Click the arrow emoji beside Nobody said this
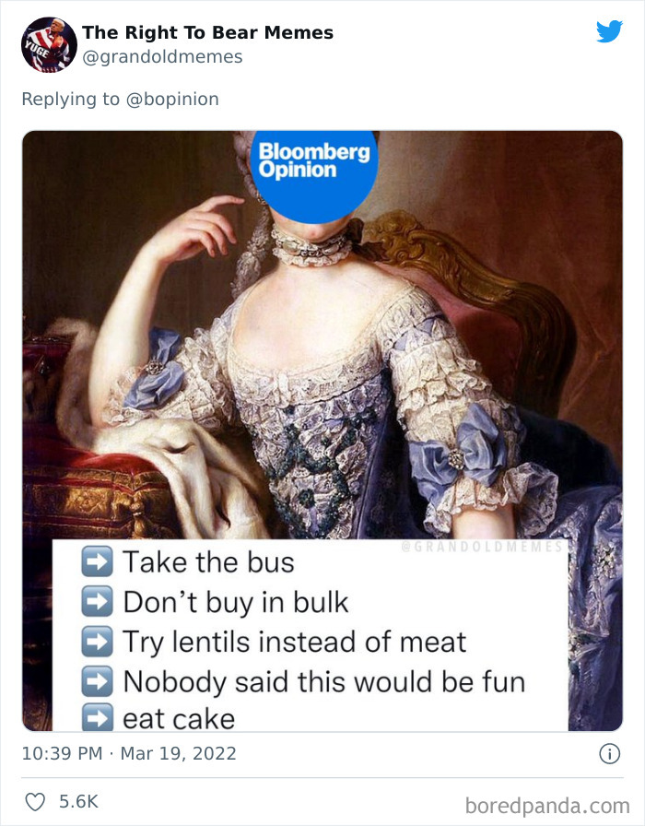This screenshot has height=826, width=645. pos(97,681)
